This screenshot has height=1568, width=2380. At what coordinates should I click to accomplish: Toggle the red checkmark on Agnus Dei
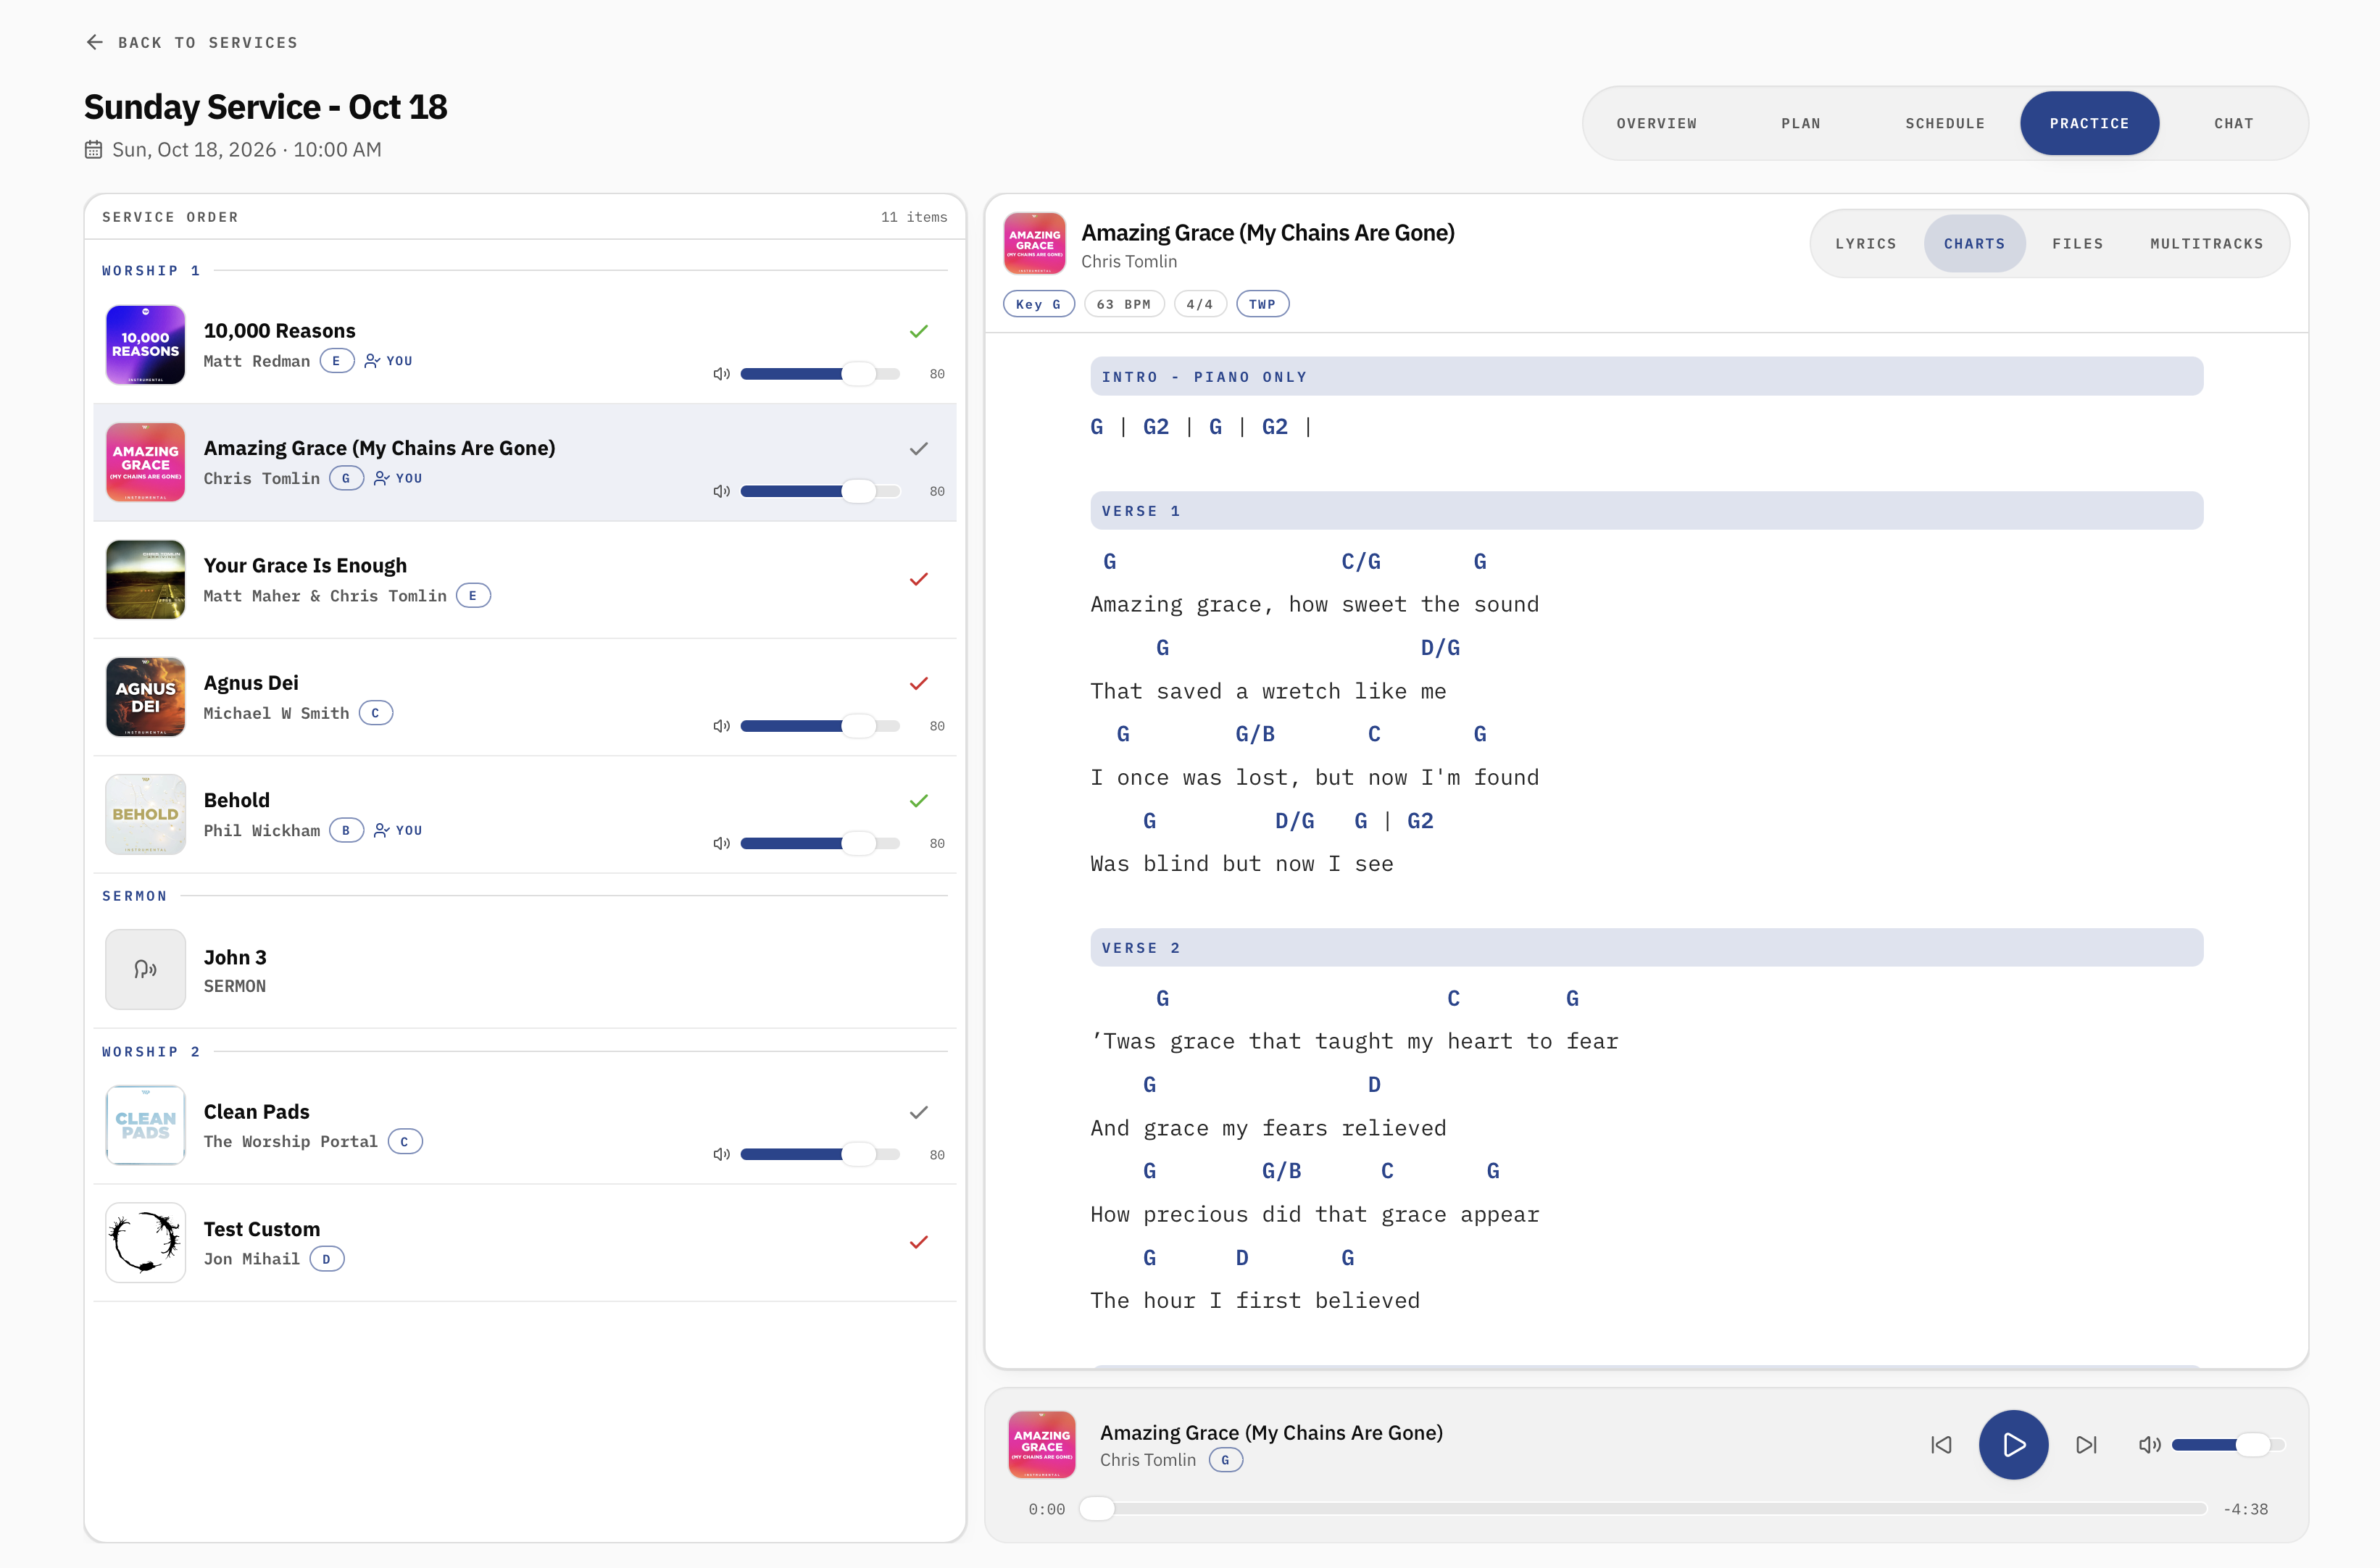pyautogui.click(x=919, y=683)
